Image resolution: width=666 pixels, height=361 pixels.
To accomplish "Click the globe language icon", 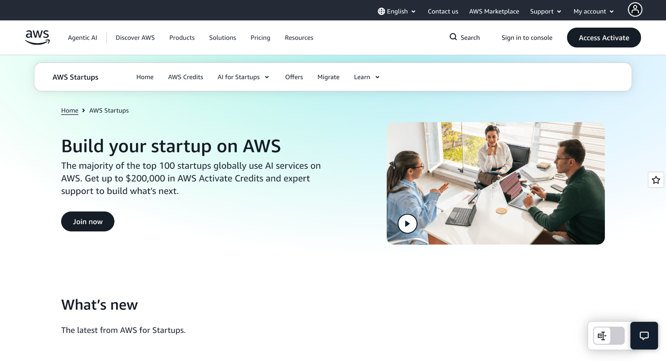I will 381,11.
